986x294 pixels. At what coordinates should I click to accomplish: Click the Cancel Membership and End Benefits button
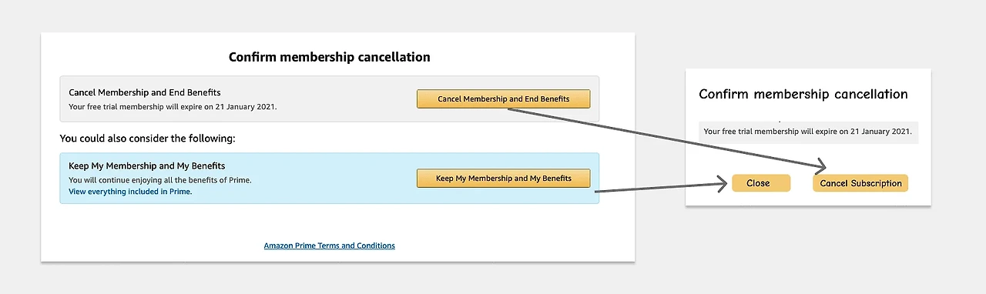[x=503, y=99]
